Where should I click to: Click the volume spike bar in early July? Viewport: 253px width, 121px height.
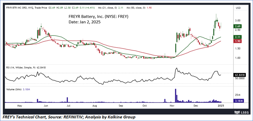(68, 100)
